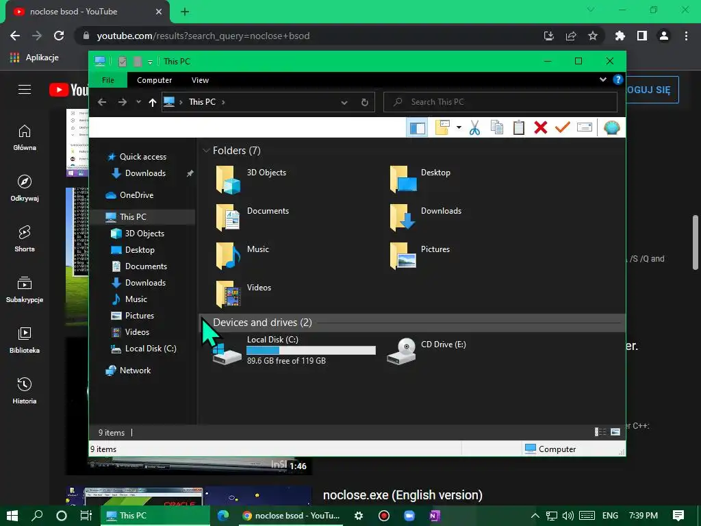
Task: Click the orange checkmark Properties icon
Action: [563, 128]
